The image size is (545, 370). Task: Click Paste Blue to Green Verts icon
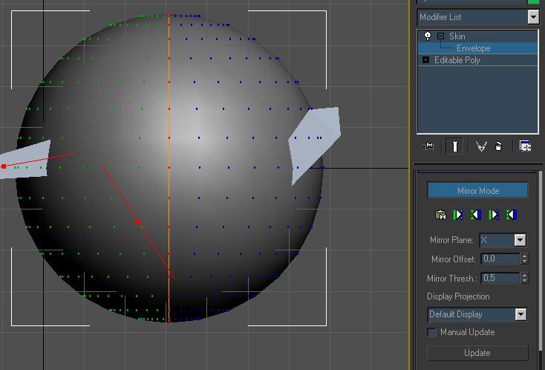coord(512,215)
